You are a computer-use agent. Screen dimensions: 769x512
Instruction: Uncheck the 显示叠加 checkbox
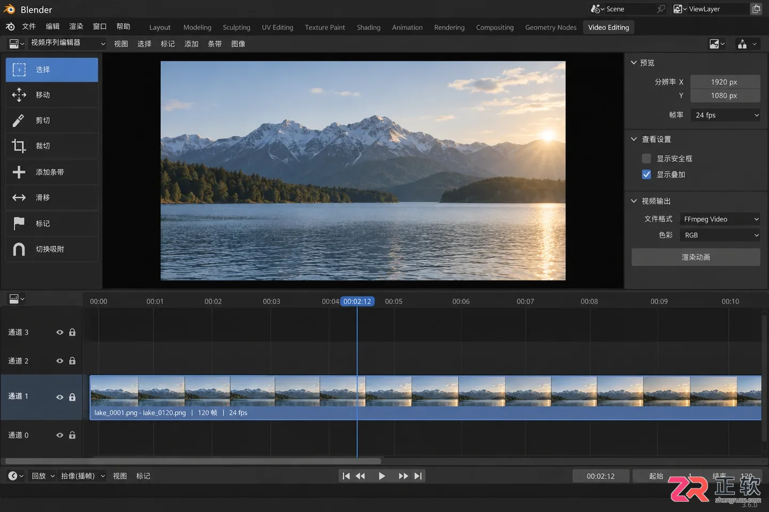click(x=647, y=174)
